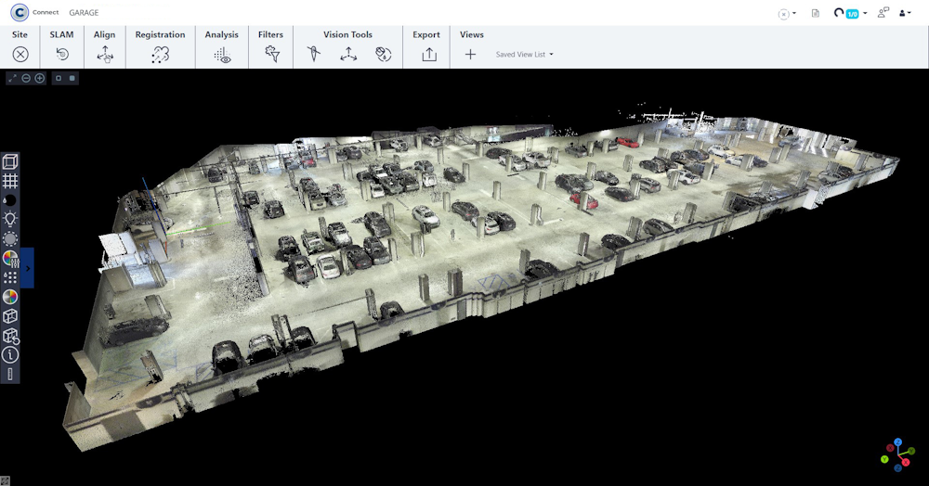This screenshot has height=486, width=929.
Task: Open the Align tool
Action: tap(105, 55)
